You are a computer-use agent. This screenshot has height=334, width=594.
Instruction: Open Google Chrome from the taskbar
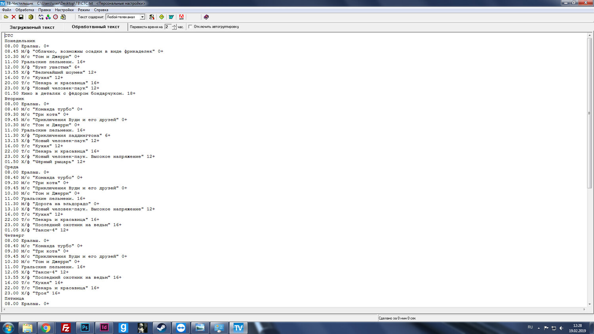(x=46, y=328)
